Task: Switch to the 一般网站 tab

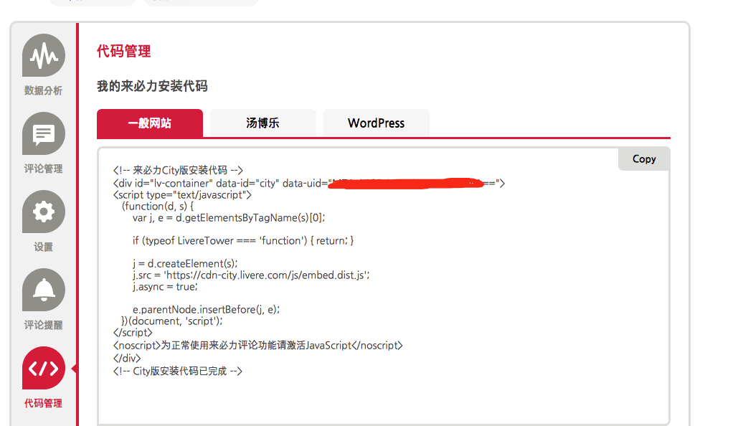Action: tap(150, 123)
